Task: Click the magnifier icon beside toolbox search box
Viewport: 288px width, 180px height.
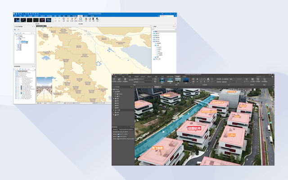Action: click(x=175, y=29)
